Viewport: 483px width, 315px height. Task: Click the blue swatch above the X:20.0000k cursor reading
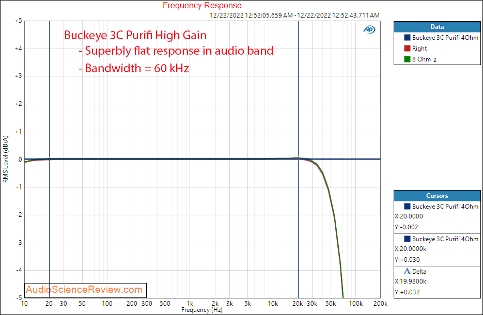(407, 239)
